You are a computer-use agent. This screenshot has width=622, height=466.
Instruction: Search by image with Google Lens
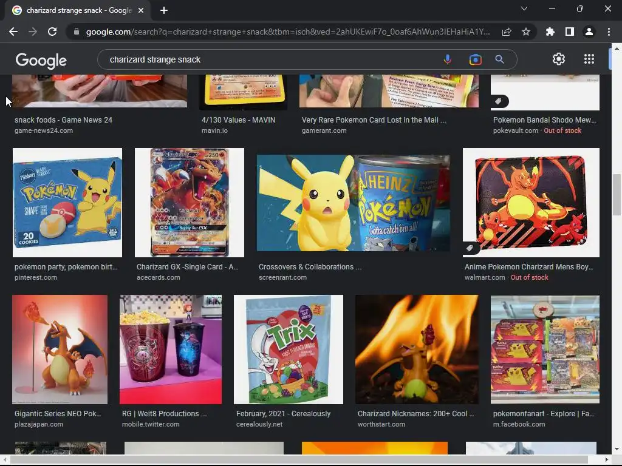point(475,59)
